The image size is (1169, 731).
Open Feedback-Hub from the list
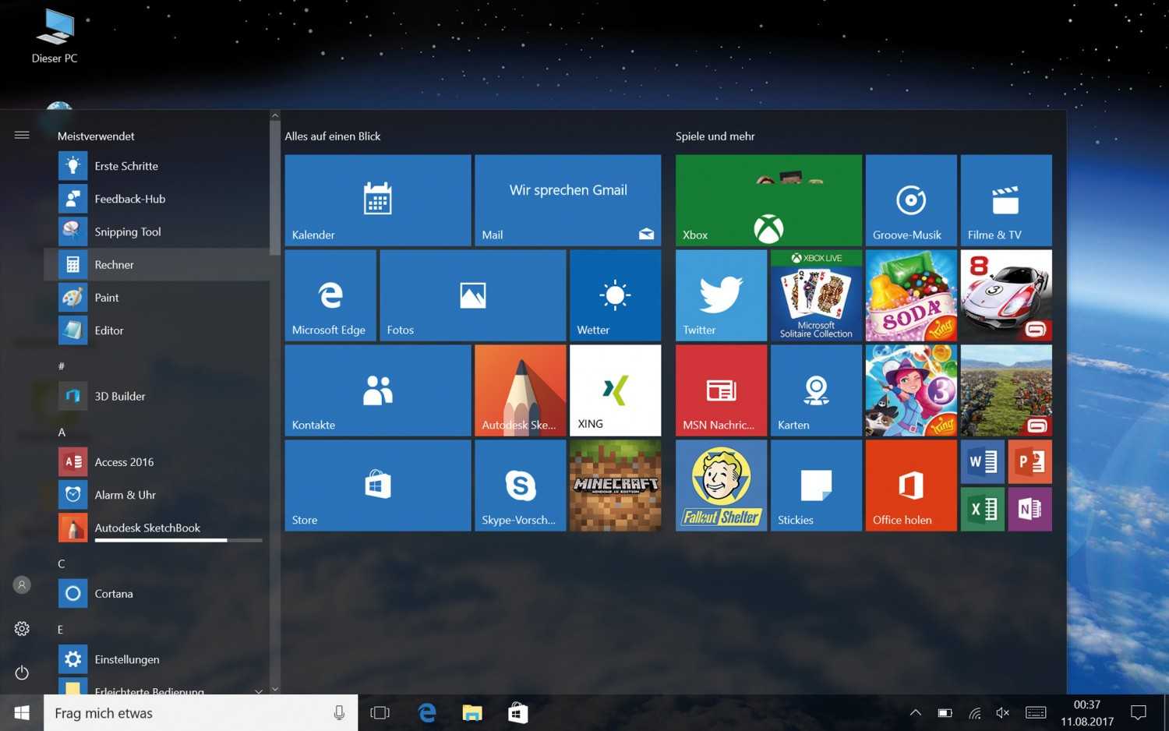point(157,199)
